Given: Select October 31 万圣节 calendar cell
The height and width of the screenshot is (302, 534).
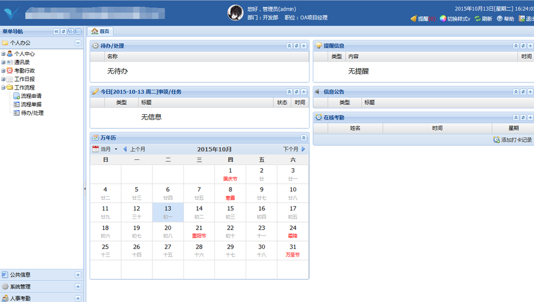Looking at the screenshot, I should pos(293,250).
